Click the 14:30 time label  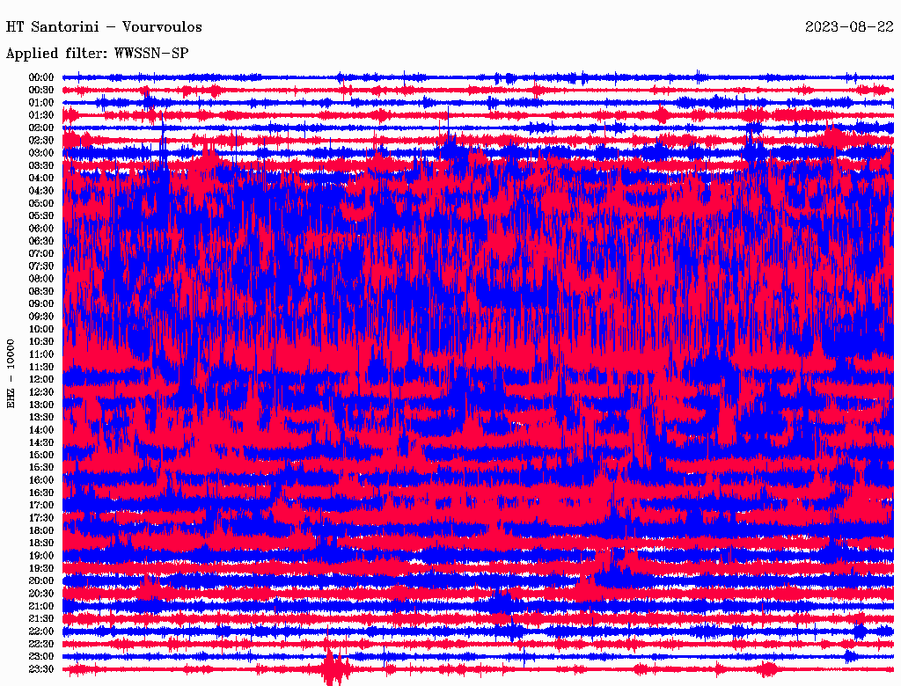tap(41, 442)
